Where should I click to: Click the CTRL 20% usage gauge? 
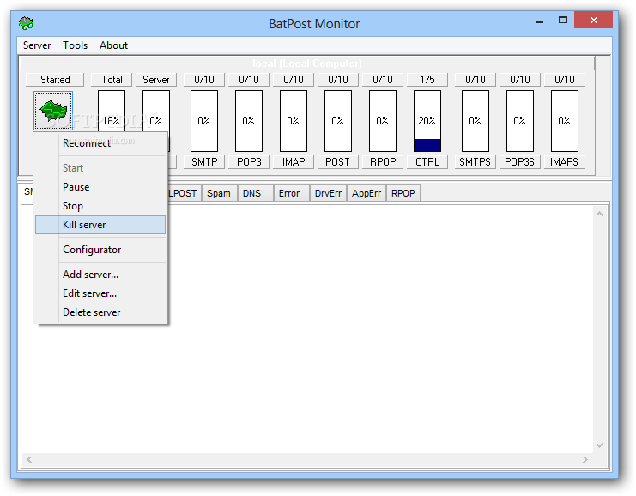click(x=427, y=121)
